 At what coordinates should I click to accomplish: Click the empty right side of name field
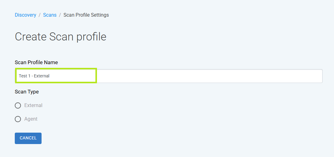tap(210, 76)
